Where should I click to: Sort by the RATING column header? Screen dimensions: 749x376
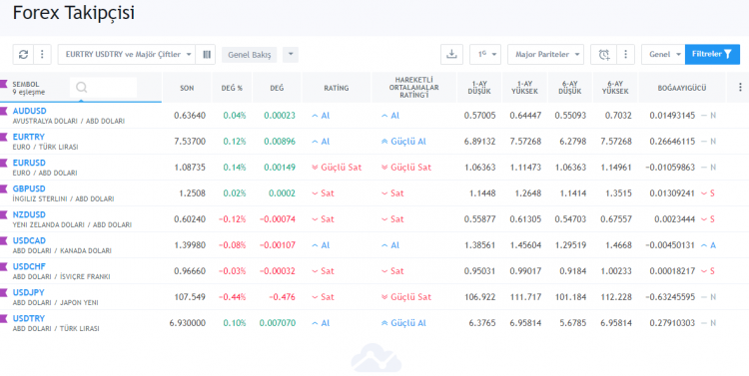pyautogui.click(x=337, y=88)
